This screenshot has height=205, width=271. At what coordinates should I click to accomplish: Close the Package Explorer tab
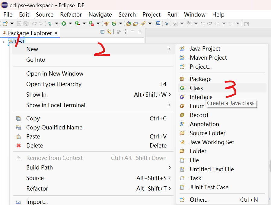click(x=56, y=33)
